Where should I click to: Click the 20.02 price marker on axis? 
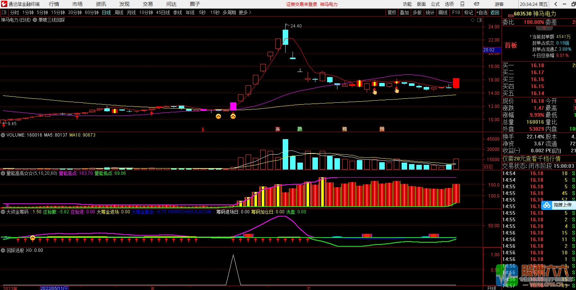[489, 50]
